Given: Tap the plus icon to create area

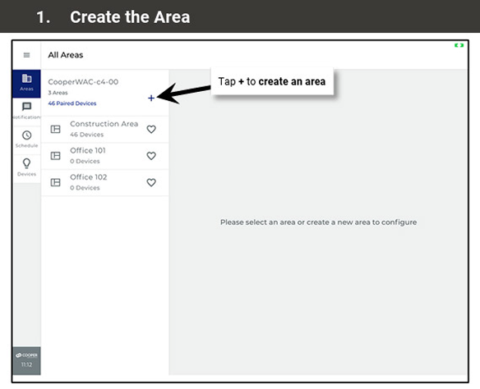Looking at the screenshot, I should [x=151, y=98].
